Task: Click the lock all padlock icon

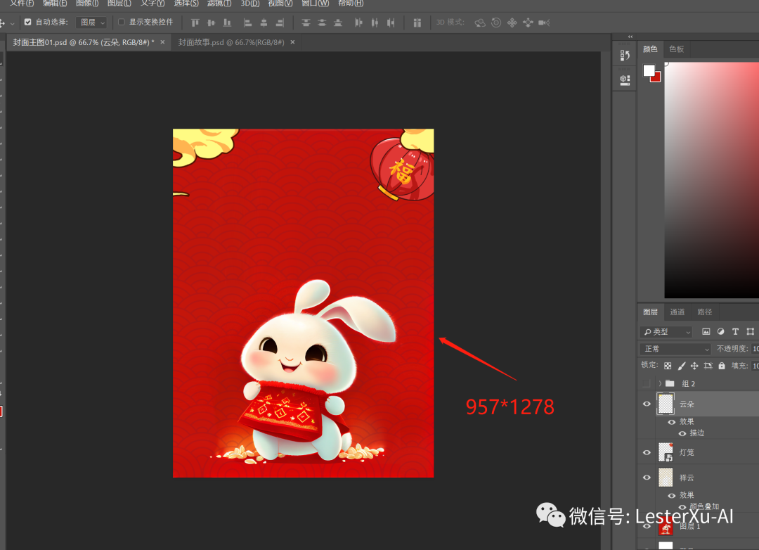Action: pyautogui.click(x=722, y=366)
